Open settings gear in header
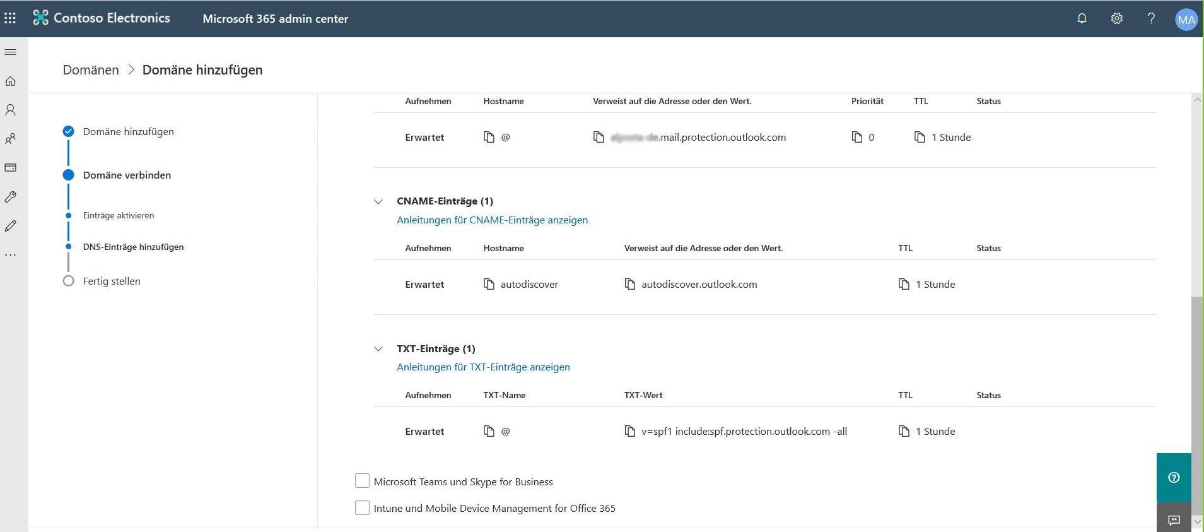 click(x=1116, y=18)
